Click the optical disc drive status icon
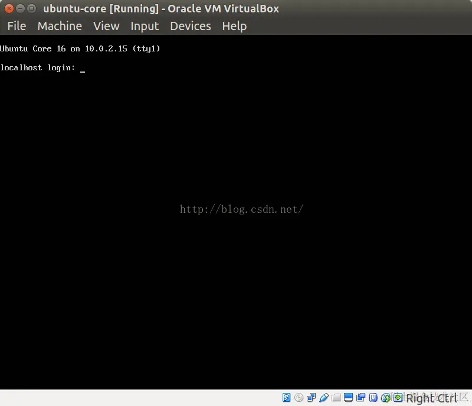Screen dimensions: 472x406 tap(299, 398)
